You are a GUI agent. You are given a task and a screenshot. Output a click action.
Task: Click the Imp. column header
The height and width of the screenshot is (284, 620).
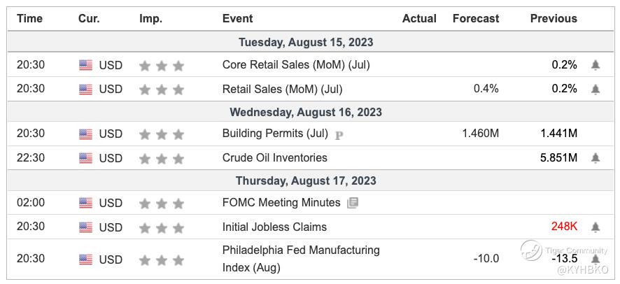click(x=151, y=18)
